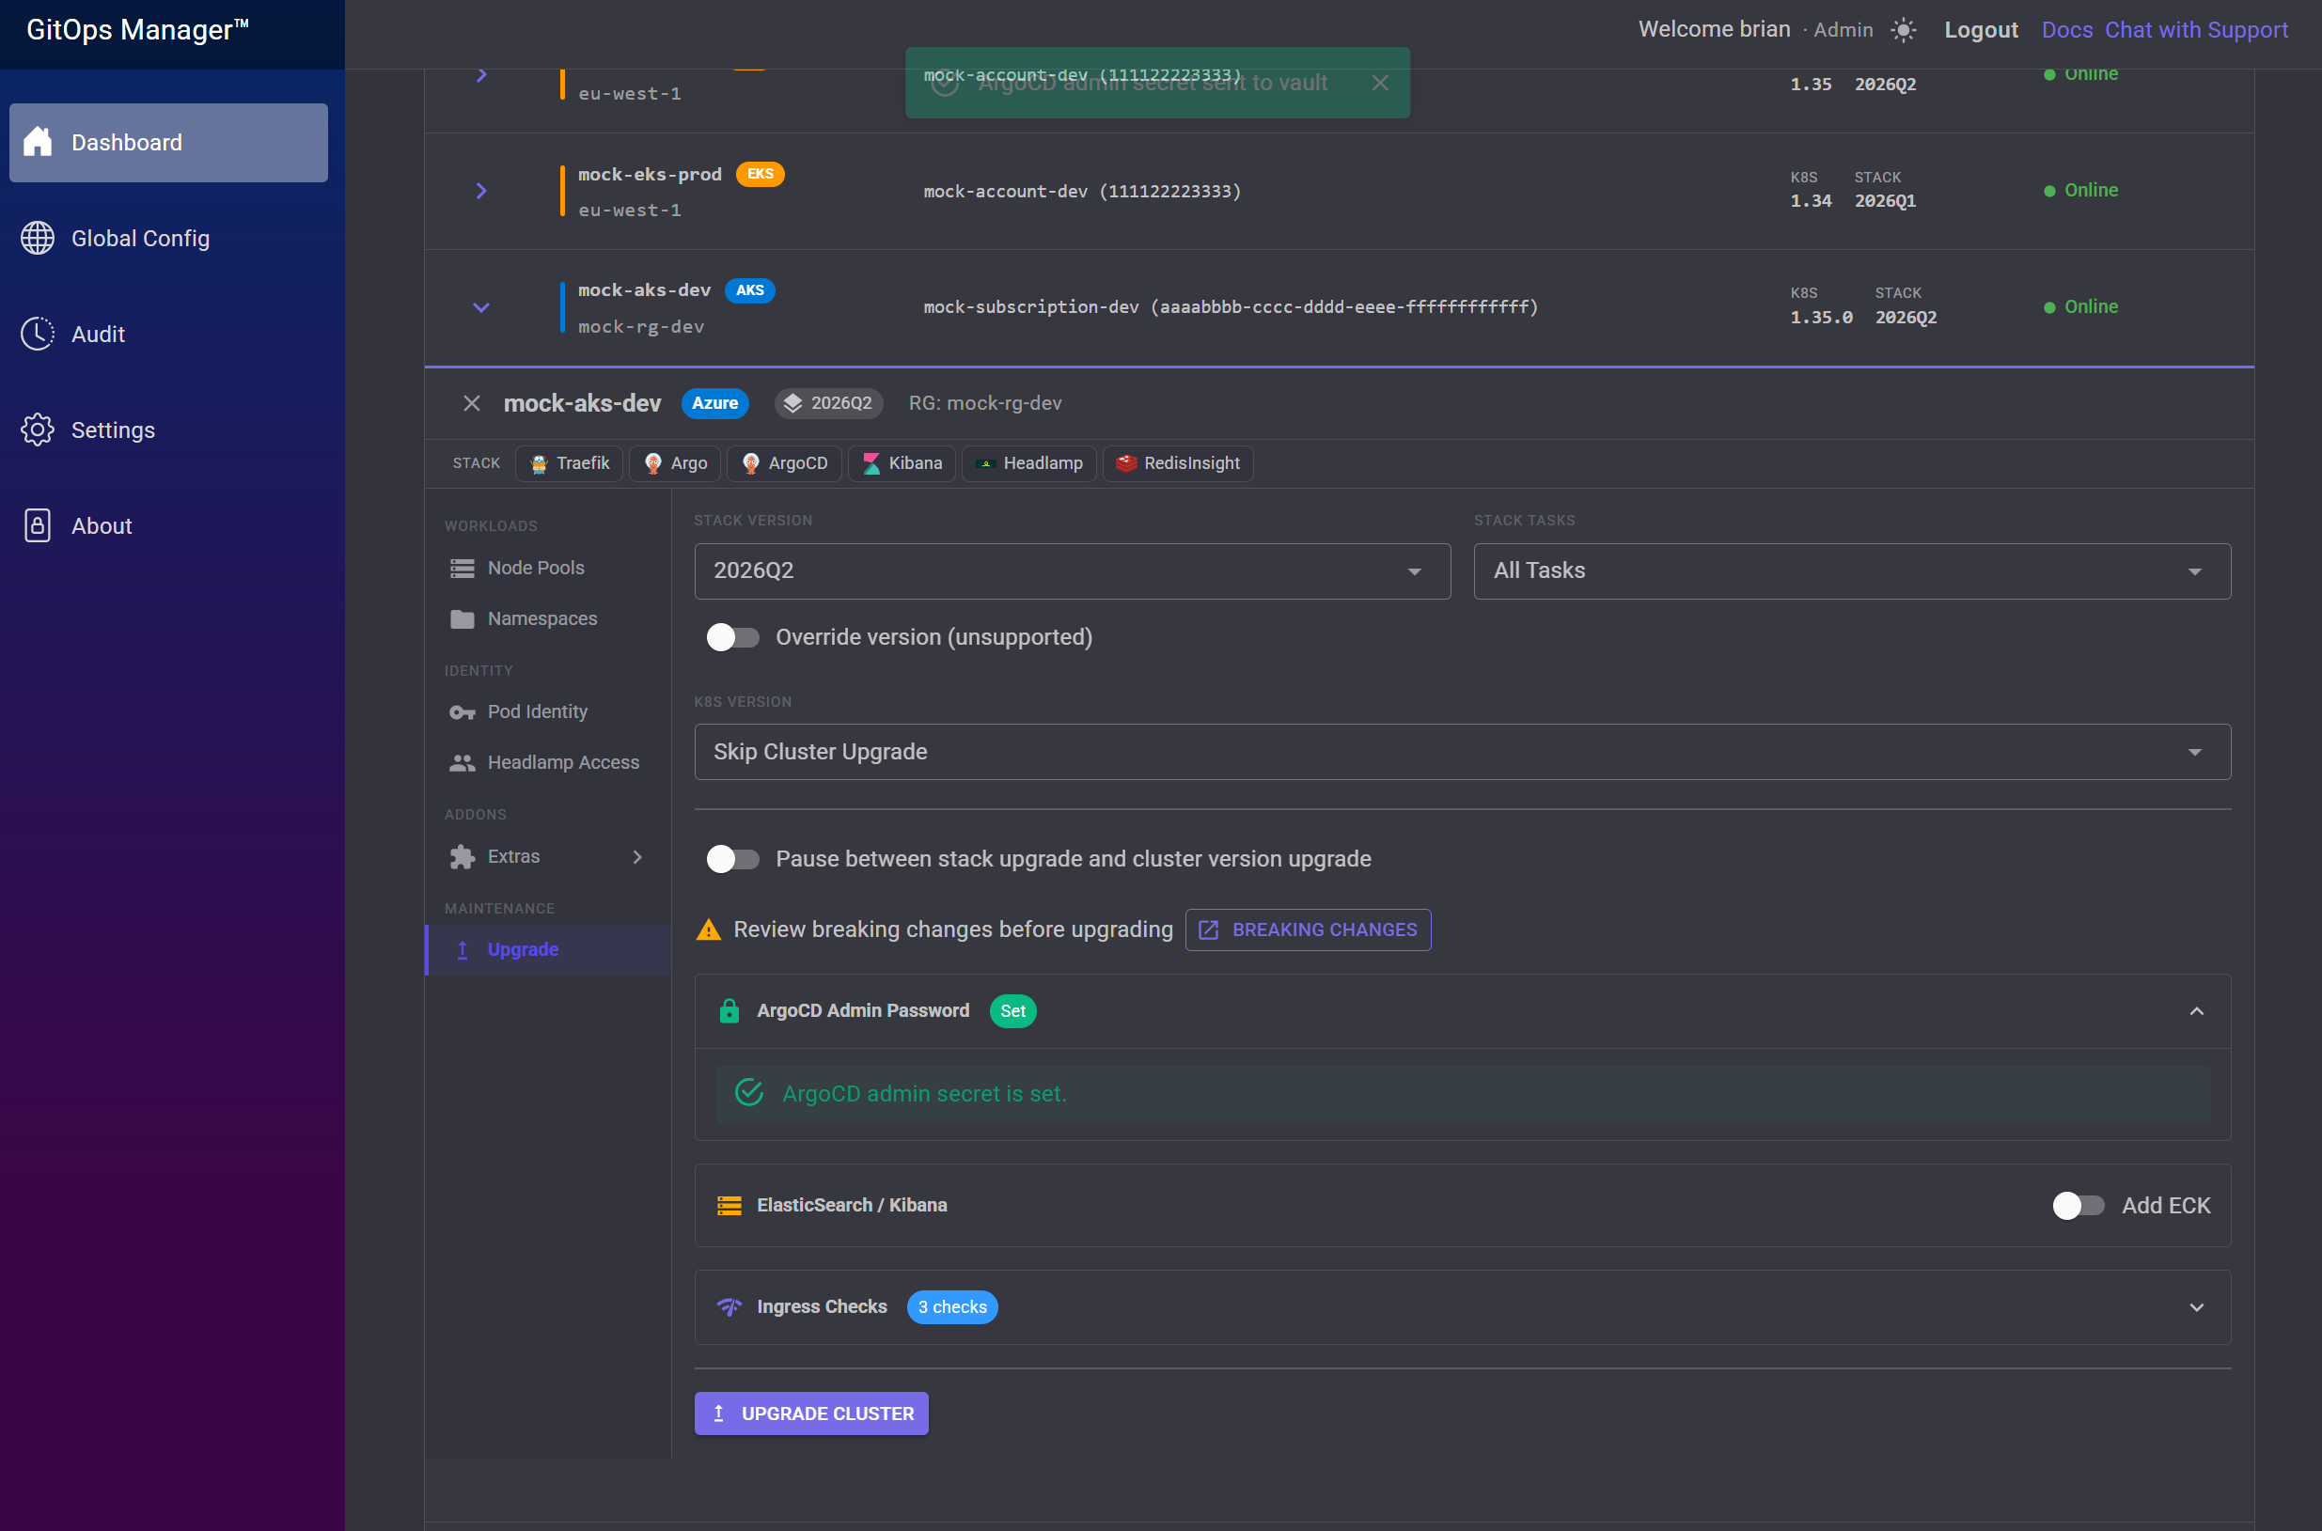
Task: Click the Online status of mock-eks-prod
Action: (2080, 191)
